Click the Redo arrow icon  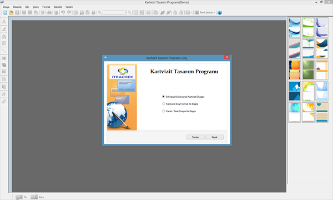coord(69,13)
